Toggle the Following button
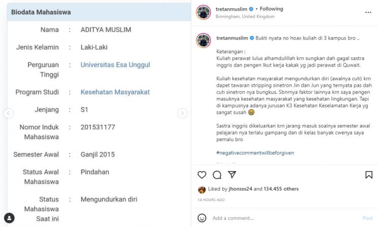This screenshot has width=378, height=227. tap(271, 9)
